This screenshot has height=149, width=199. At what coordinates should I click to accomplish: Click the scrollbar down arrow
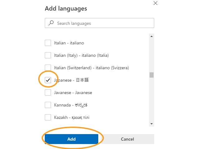(x=151, y=124)
